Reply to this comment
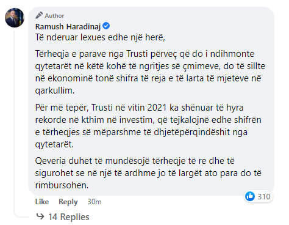The image size is (289, 225). coord(68,202)
